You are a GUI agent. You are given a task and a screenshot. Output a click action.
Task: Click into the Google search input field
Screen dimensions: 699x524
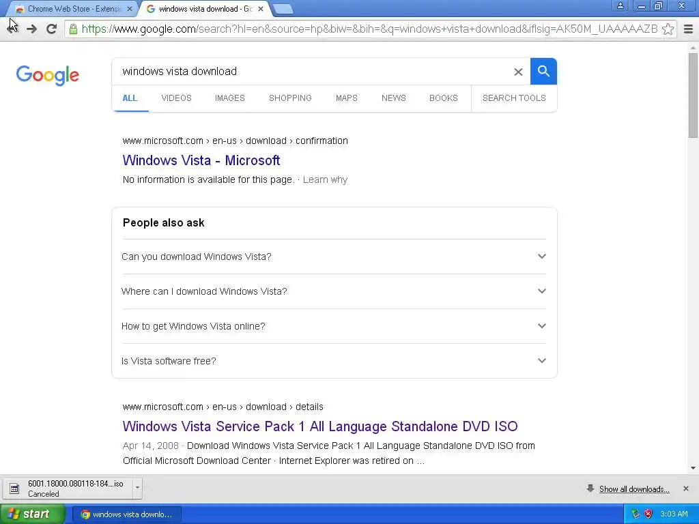(x=312, y=71)
